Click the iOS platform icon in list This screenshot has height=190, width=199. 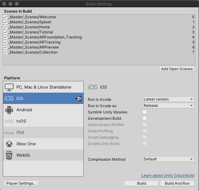click(9, 98)
